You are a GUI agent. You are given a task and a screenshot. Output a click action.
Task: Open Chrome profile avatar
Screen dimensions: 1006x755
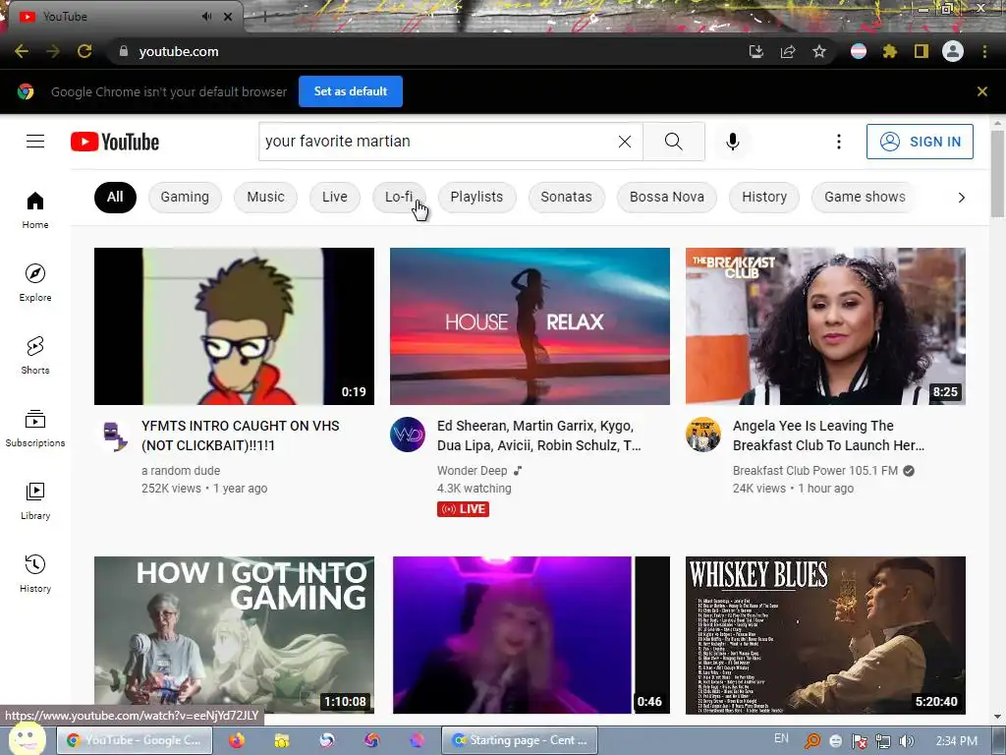[x=953, y=51]
